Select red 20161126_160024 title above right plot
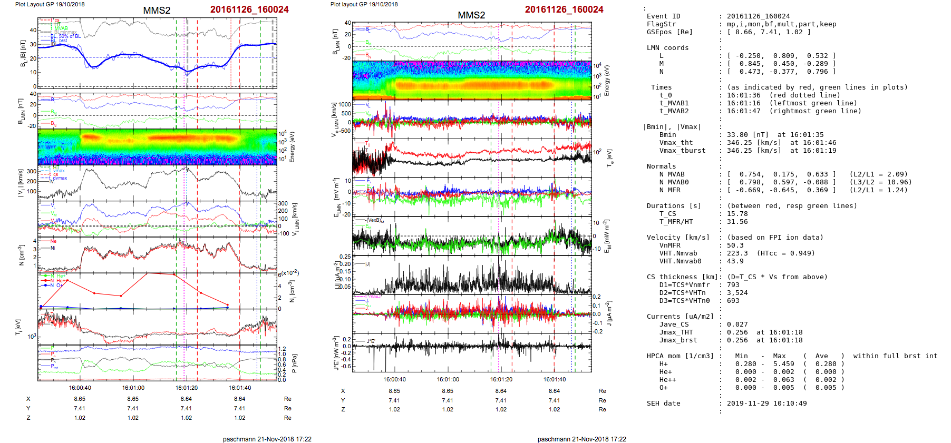 pos(564,9)
